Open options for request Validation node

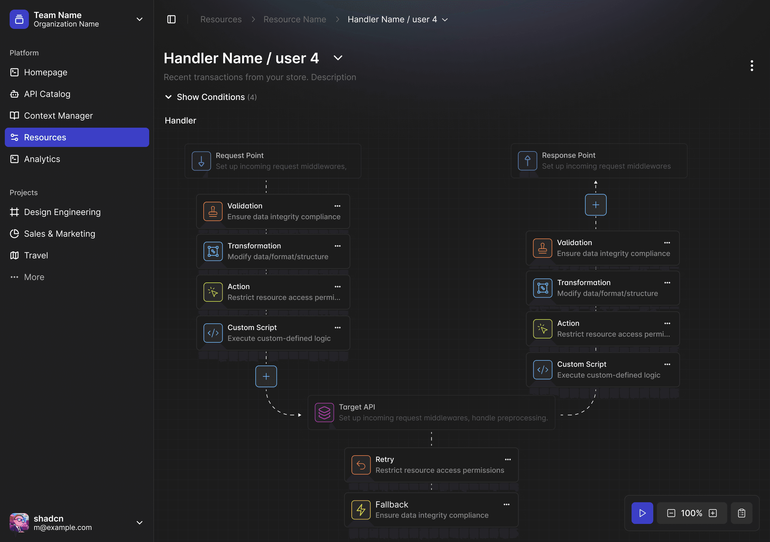coord(337,206)
